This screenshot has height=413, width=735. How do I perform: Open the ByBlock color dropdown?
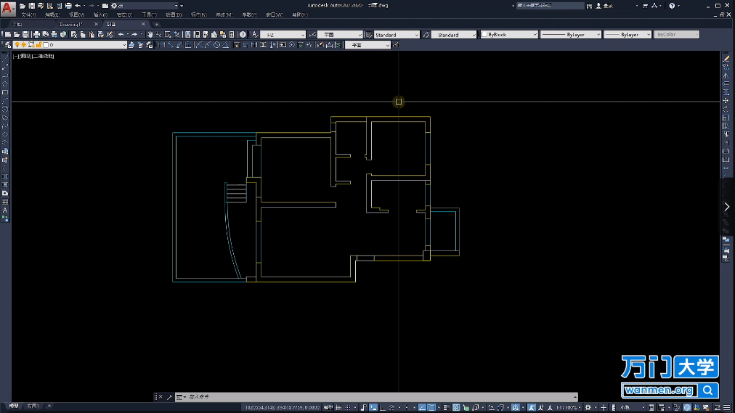508,35
